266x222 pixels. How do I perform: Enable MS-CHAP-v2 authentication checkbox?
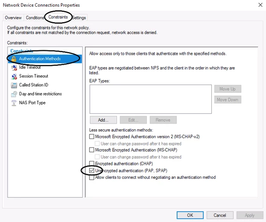tap(92, 136)
